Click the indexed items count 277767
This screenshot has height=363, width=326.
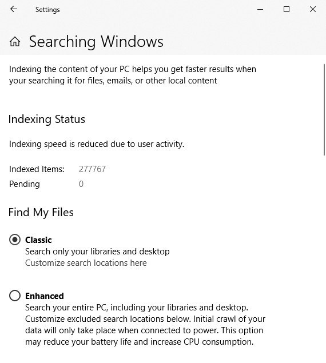[92, 169]
